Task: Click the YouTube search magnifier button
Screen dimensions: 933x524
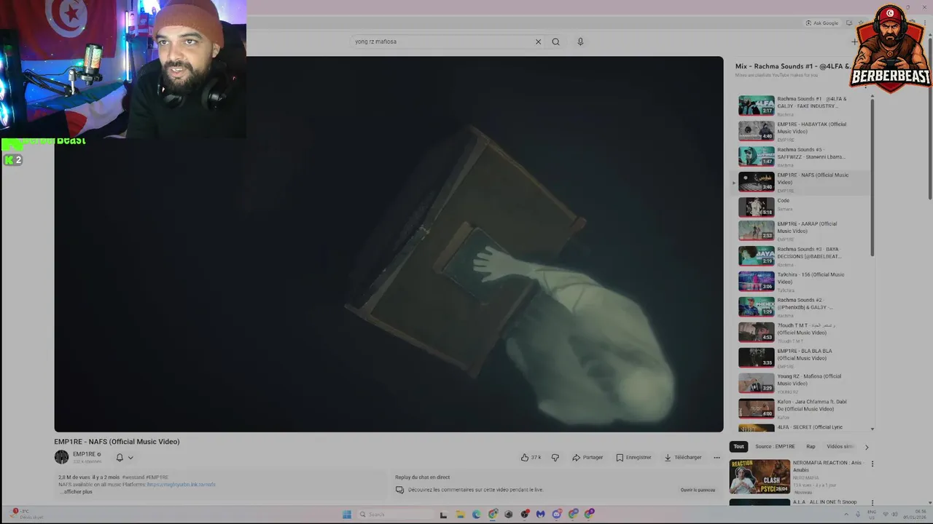Action: [555, 41]
